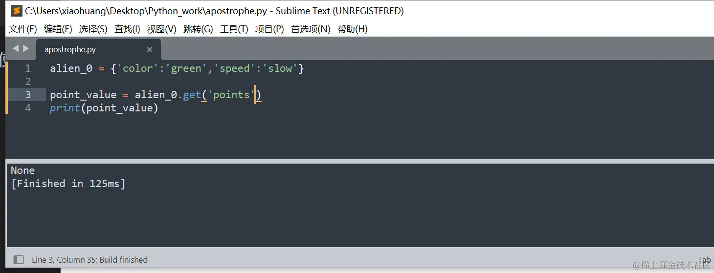Open the 工具(T) menu
The image size is (714, 273).
(x=234, y=29)
